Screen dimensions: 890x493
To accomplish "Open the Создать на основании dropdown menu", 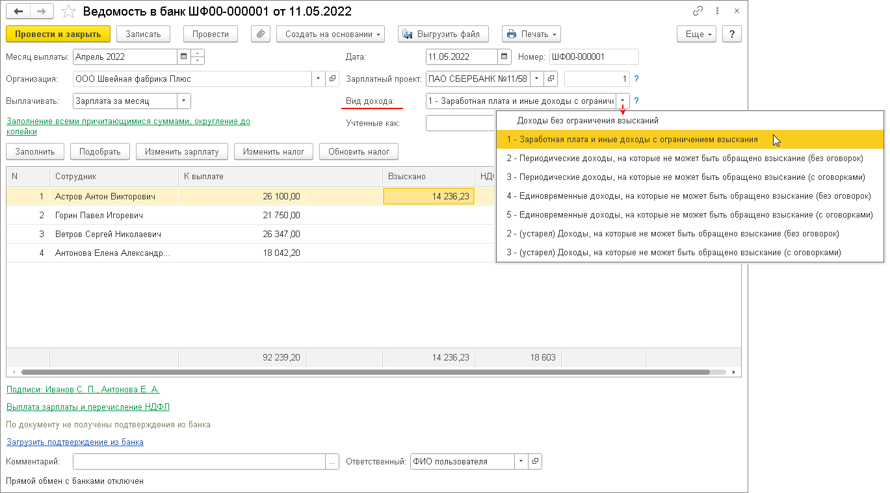I will (330, 34).
